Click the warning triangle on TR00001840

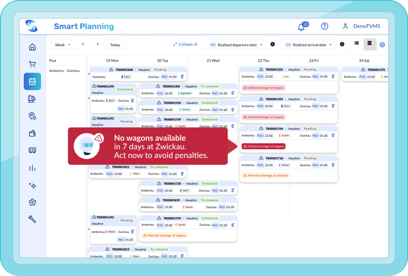click(x=111, y=70)
